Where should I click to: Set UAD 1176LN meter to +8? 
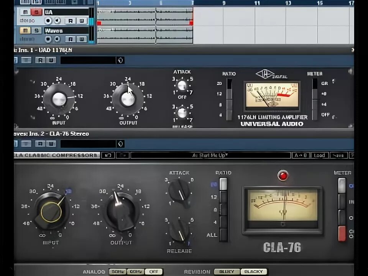[315, 94]
